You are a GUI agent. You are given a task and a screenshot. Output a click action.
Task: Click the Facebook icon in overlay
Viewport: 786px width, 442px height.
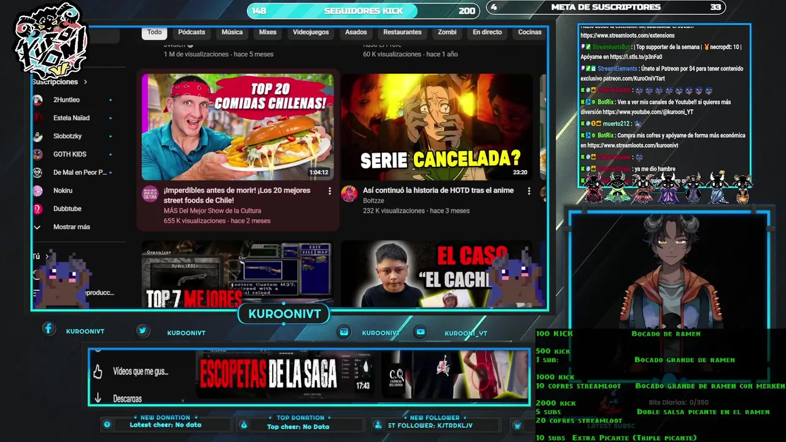coord(49,329)
